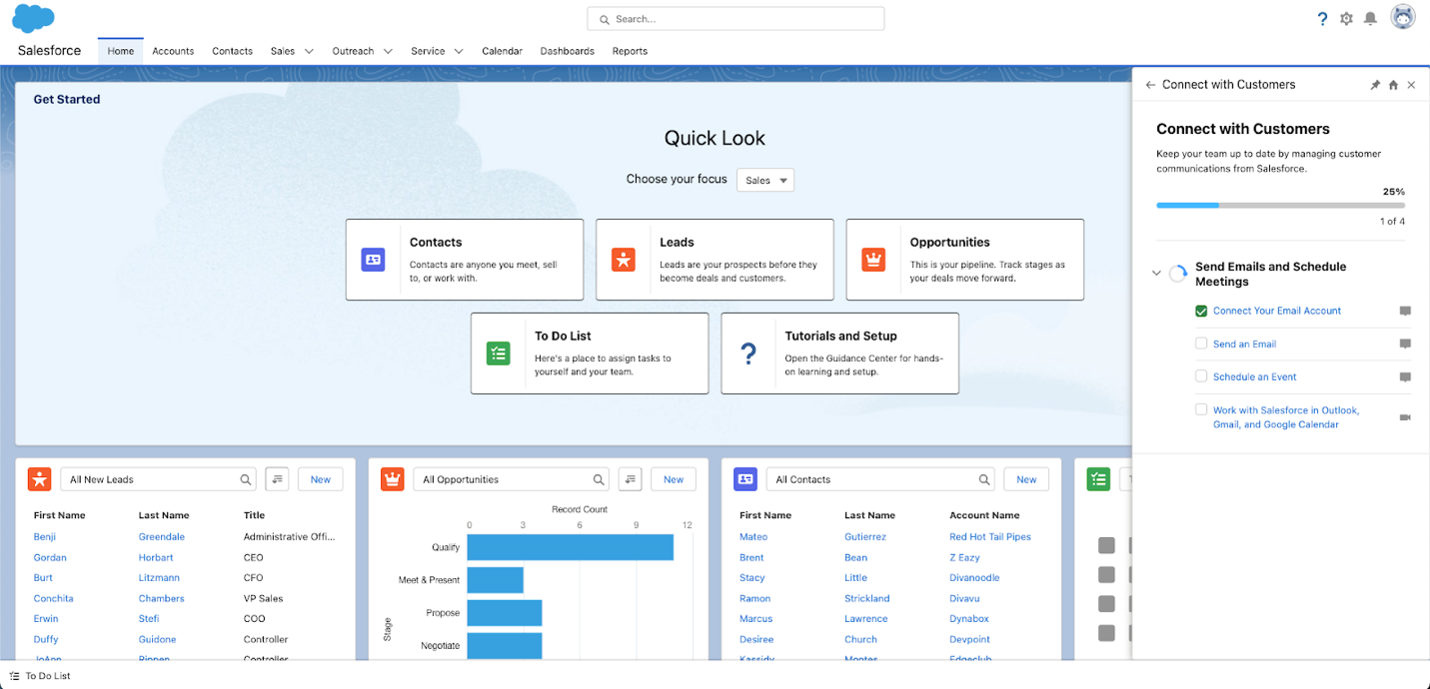The height and width of the screenshot is (689, 1430).
Task: Click New button in the leads card
Action: coord(320,479)
